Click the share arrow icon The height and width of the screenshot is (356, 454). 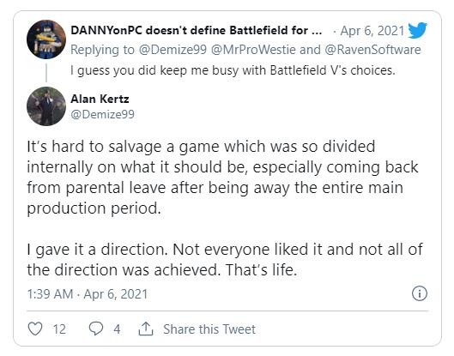pyautogui.click(x=146, y=329)
